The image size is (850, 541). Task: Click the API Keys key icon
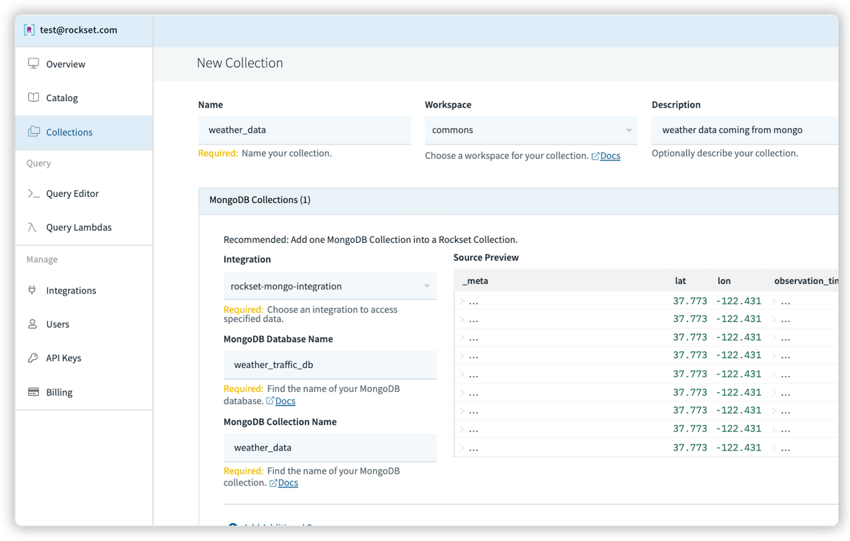pos(33,358)
